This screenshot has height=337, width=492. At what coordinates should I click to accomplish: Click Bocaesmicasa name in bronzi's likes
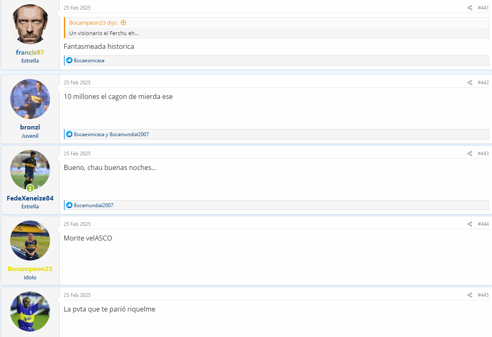[x=89, y=134]
